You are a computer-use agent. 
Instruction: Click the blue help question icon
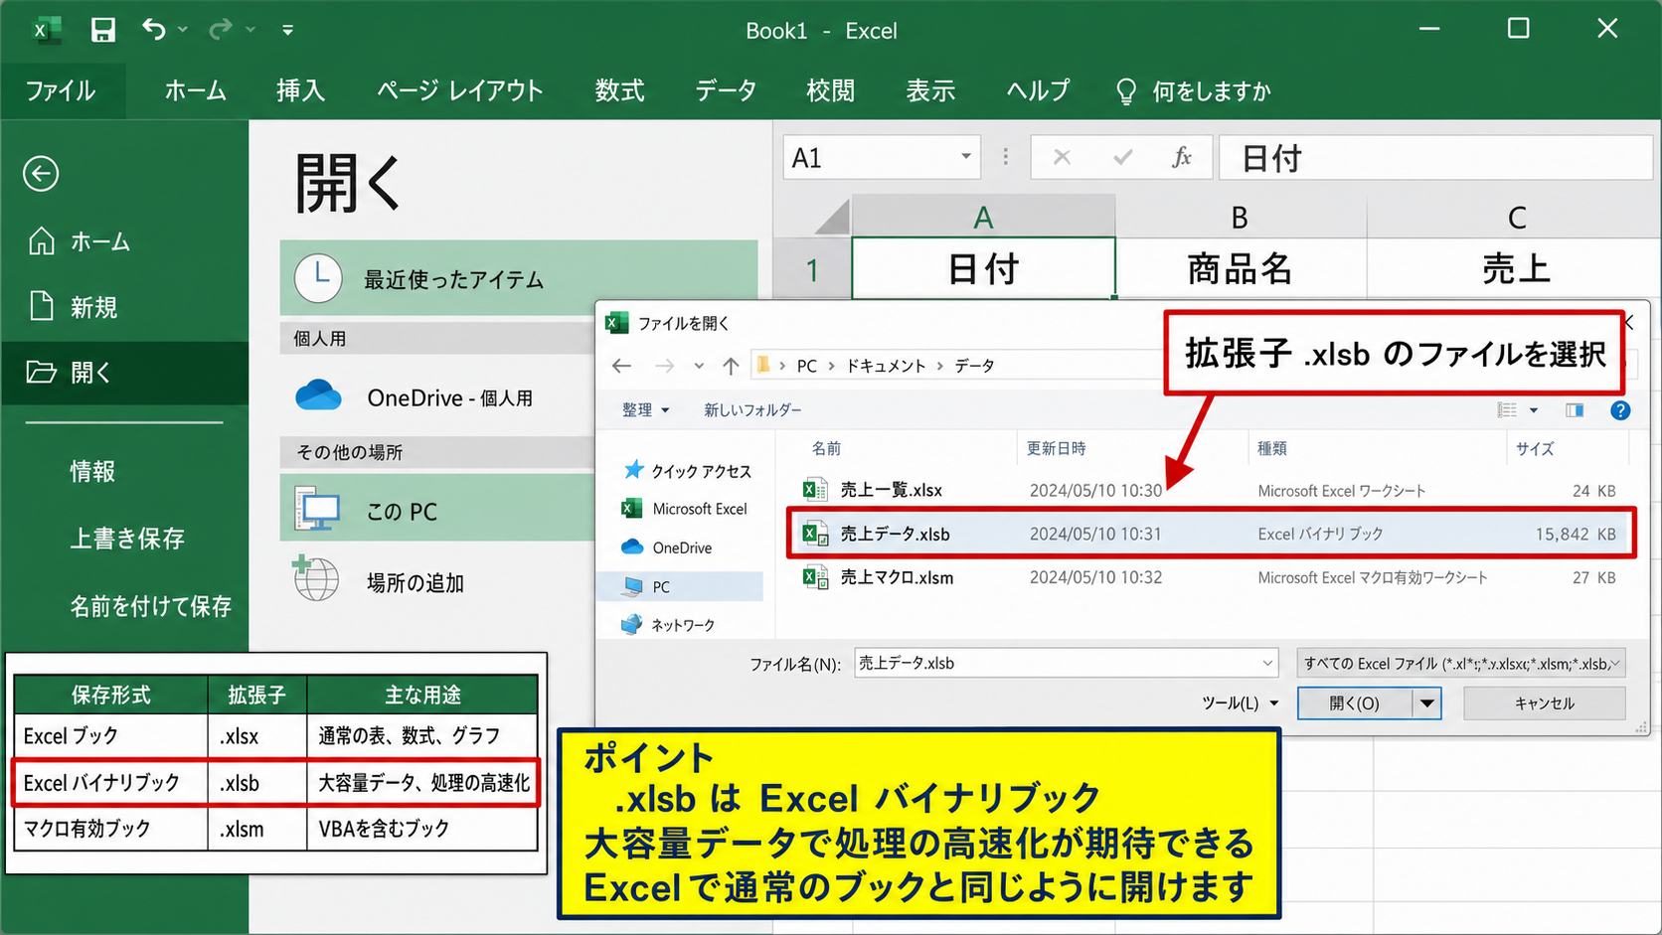coord(1620,409)
